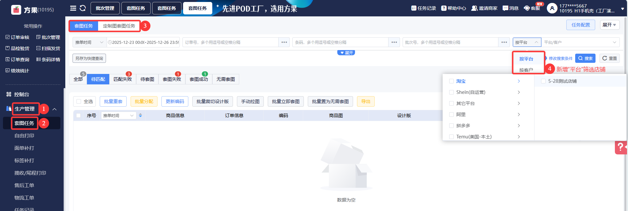Toggle the 全选 select-all checkbox
The image size is (628, 211).
pyautogui.click(x=79, y=101)
